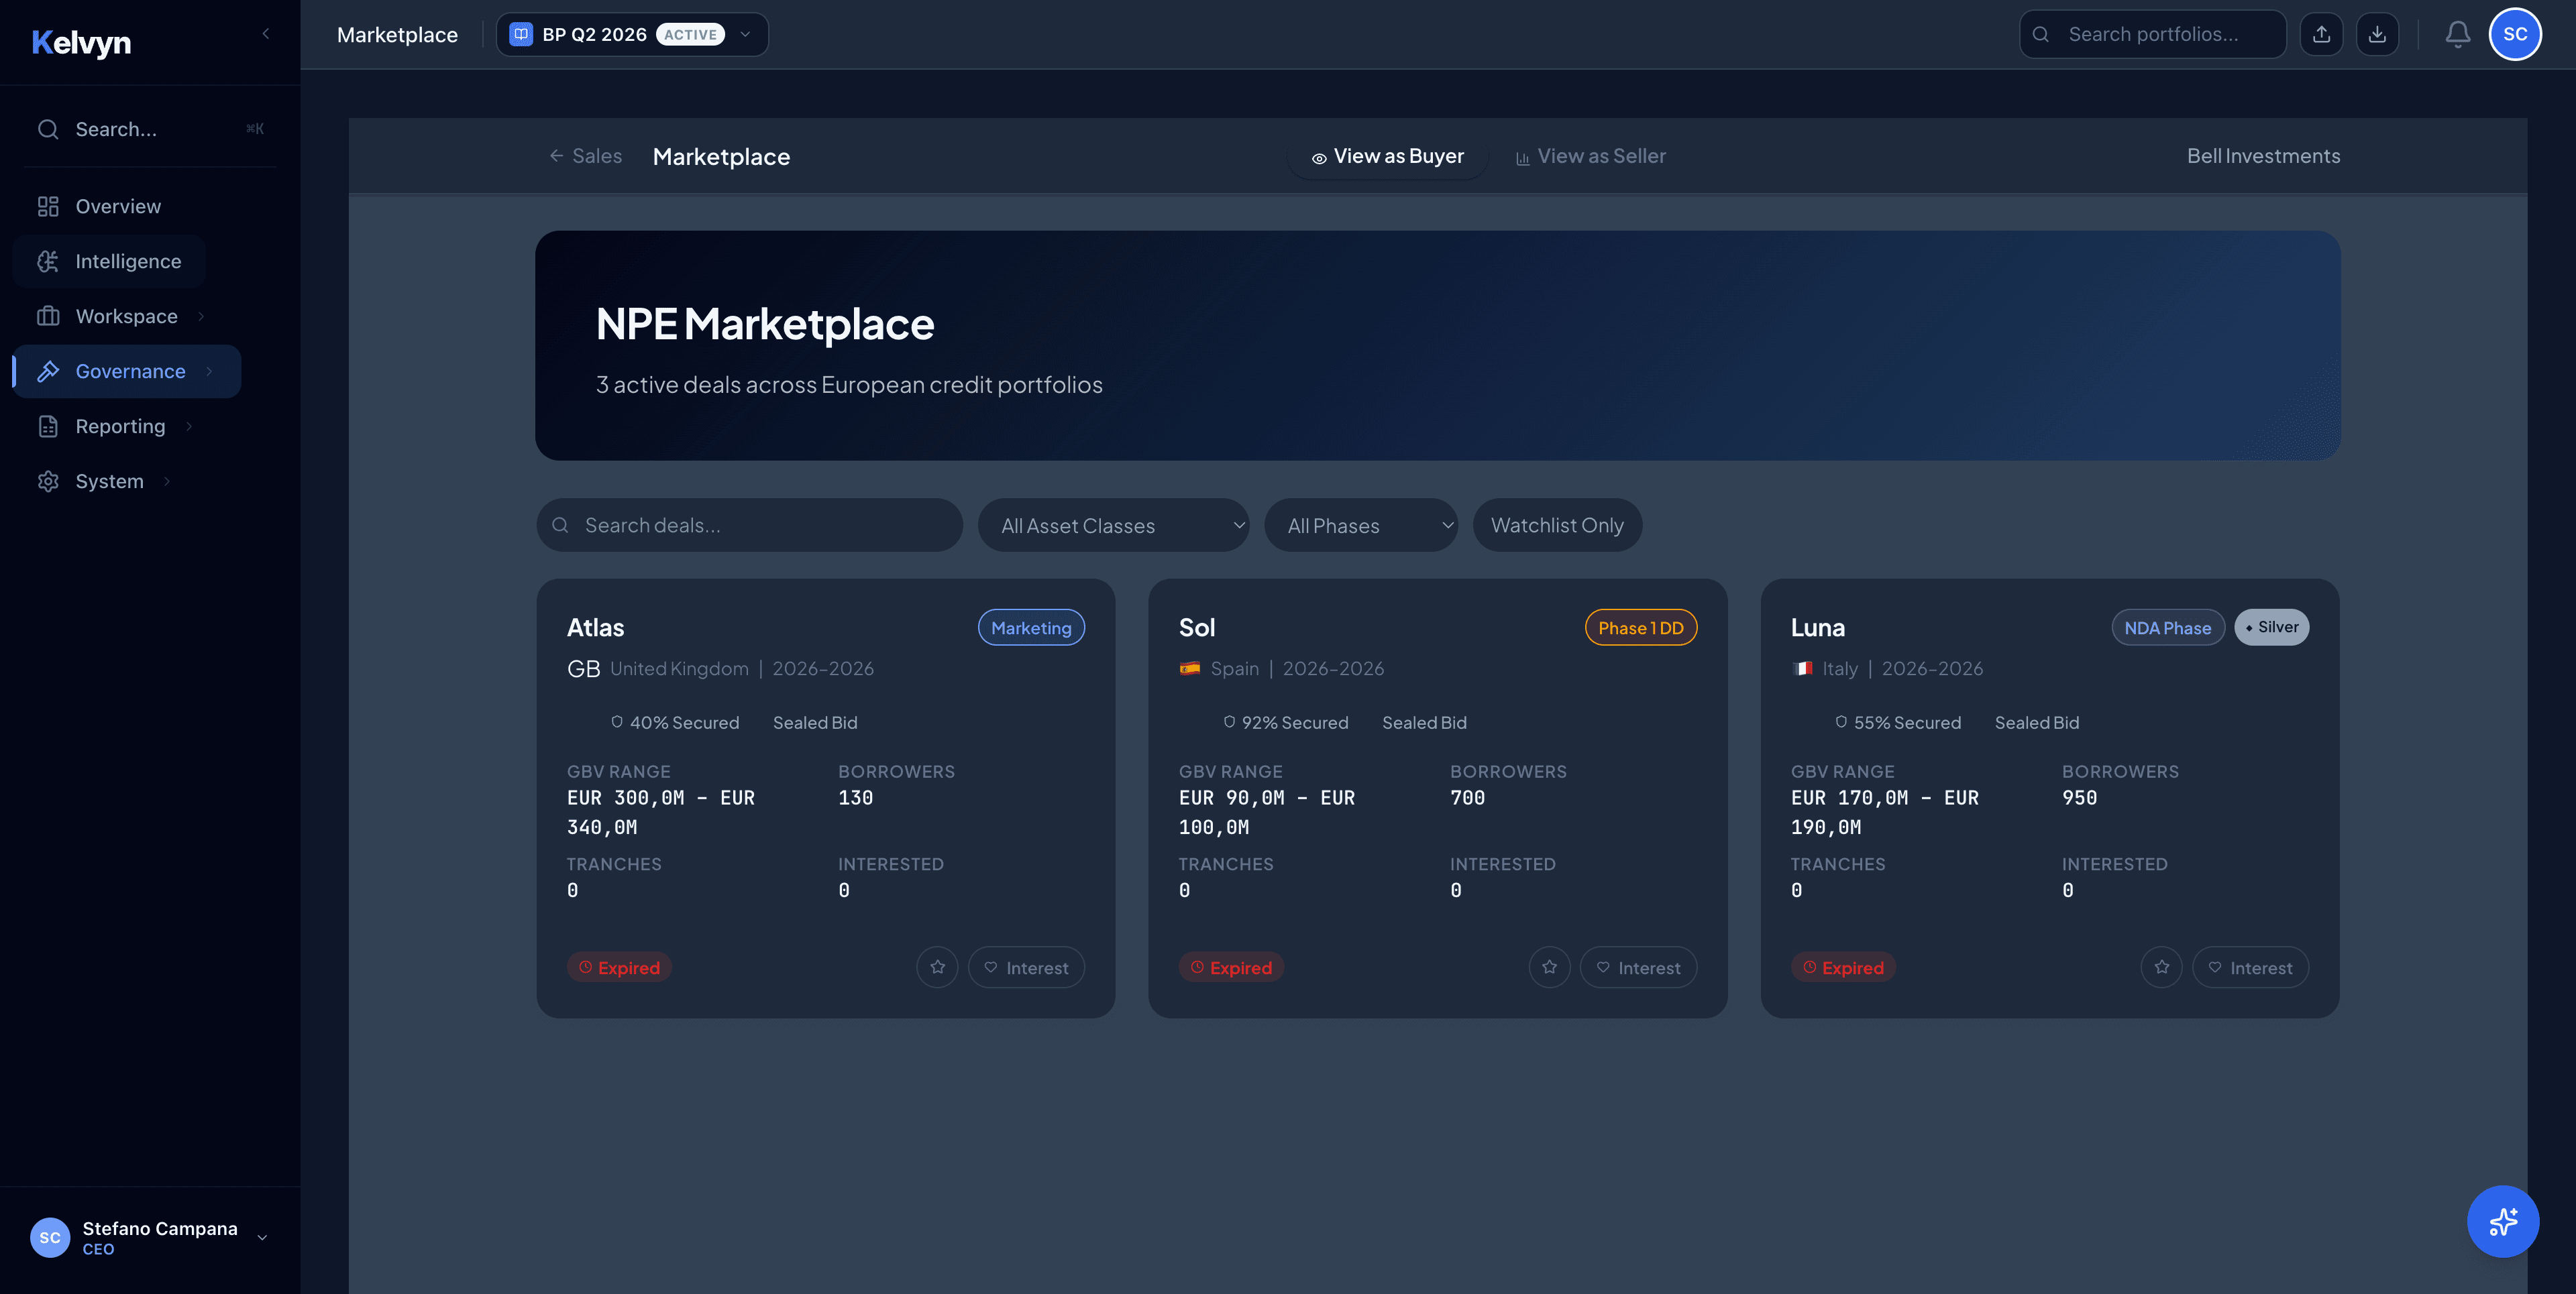Click the Expired status on Atlas

[x=619, y=966]
